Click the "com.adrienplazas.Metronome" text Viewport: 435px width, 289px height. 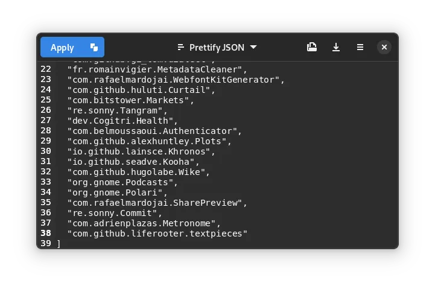pos(143,223)
